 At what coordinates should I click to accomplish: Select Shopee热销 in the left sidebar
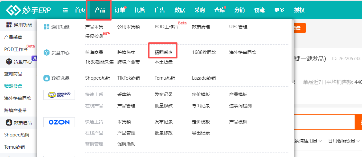17,135
